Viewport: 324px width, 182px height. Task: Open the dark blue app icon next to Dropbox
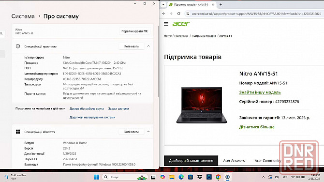[x=209, y=177]
